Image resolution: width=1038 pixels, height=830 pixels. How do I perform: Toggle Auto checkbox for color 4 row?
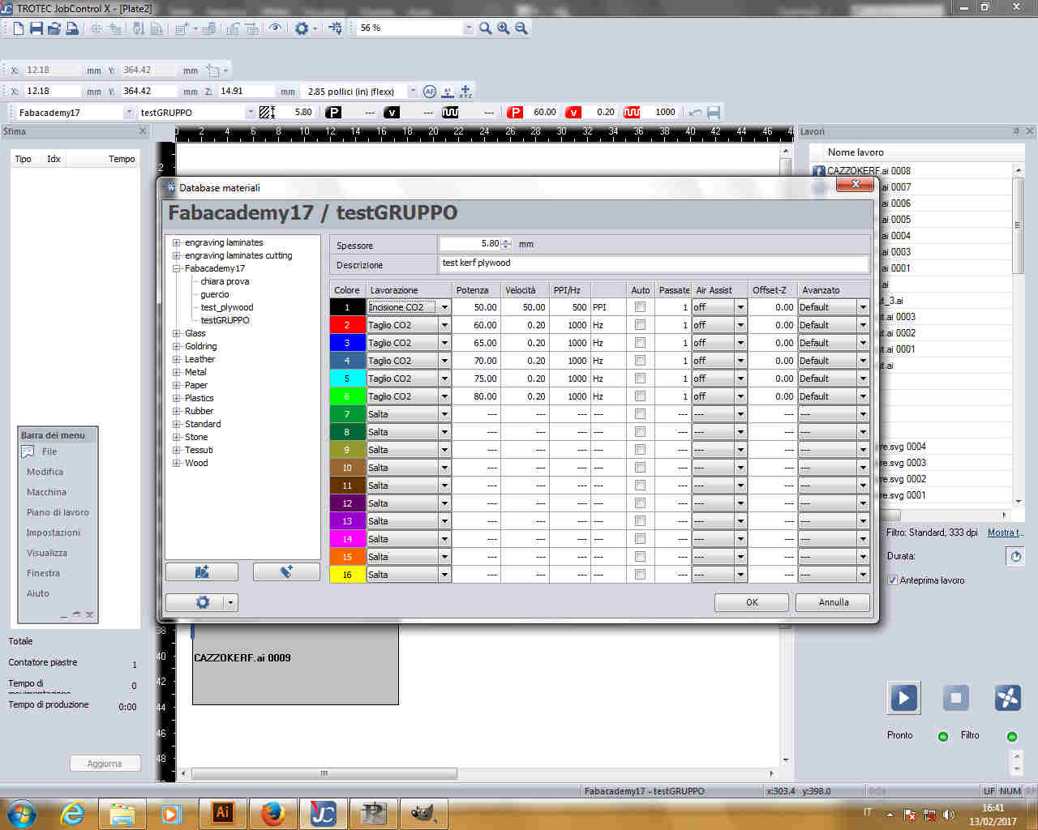(640, 361)
